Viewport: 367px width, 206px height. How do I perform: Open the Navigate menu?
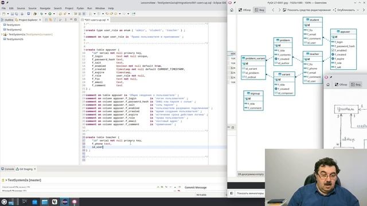45,8
